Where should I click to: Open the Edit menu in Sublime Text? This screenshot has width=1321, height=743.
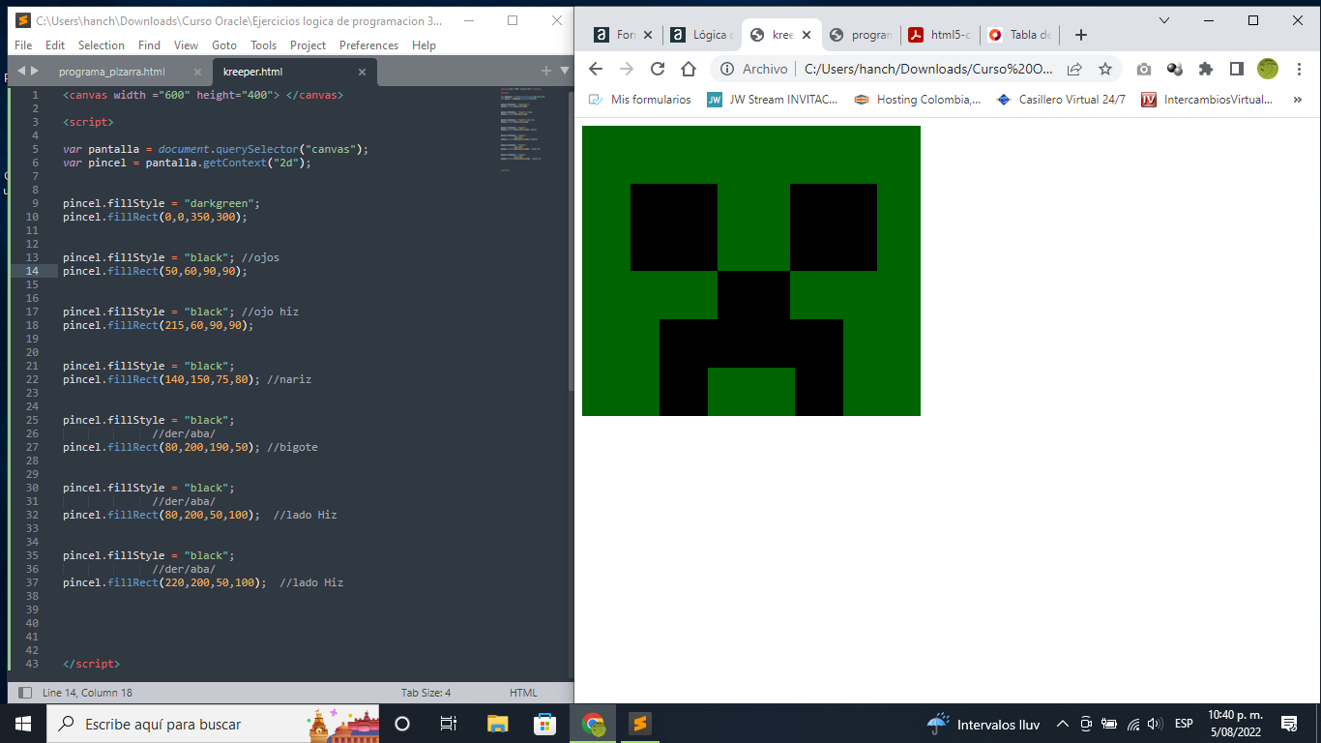click(x=55, y=45)
